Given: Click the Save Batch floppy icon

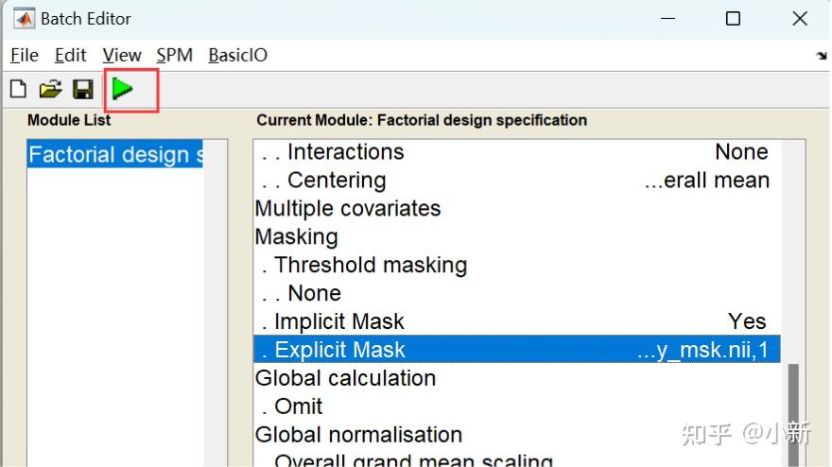Looking at the screenshot, I should pos(83,90).
